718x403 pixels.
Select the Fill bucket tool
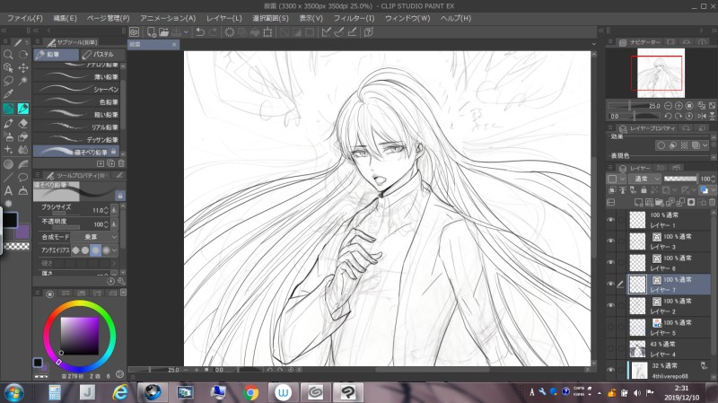click(x=23, y=136)
